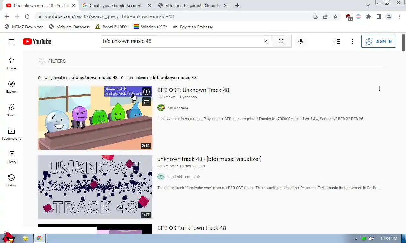Add Unknown Track 48 to queue
This screenshot has width=406, height=243.
coord(147,102)
